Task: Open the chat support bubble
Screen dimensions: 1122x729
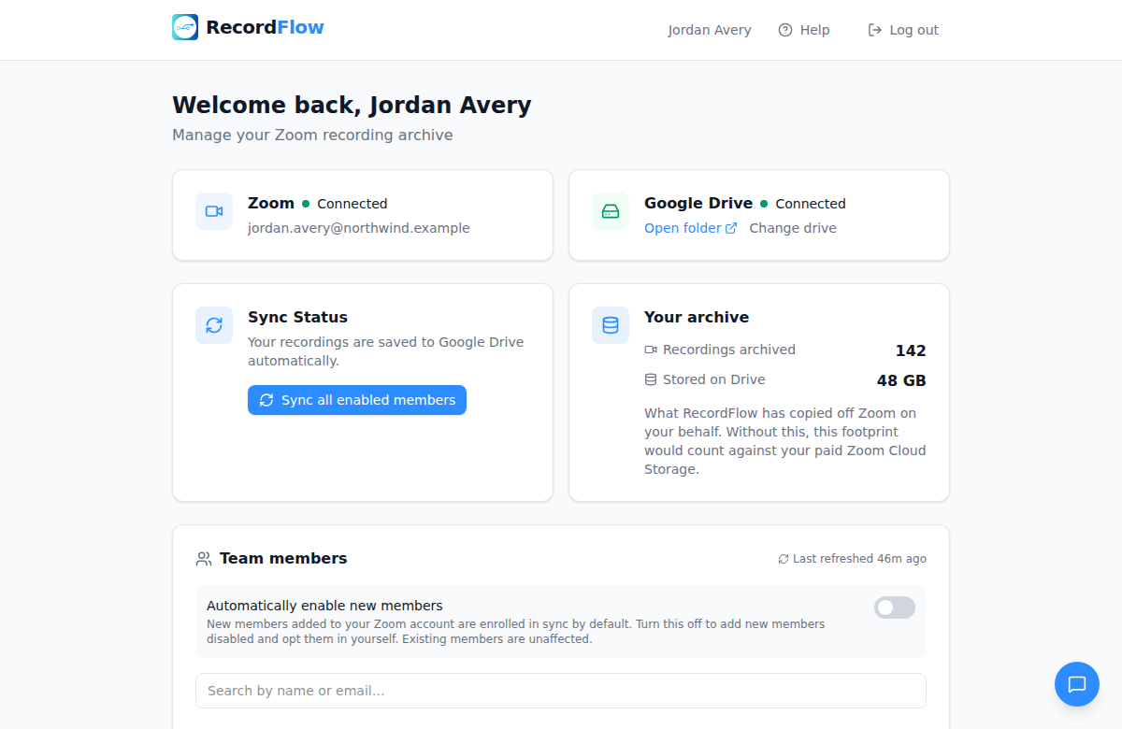Action: pos(1077,684)
